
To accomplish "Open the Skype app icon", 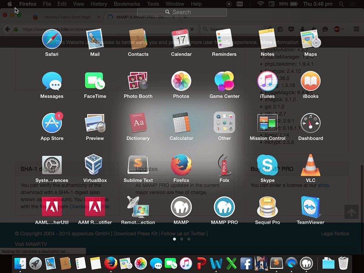I will (267, 165).
